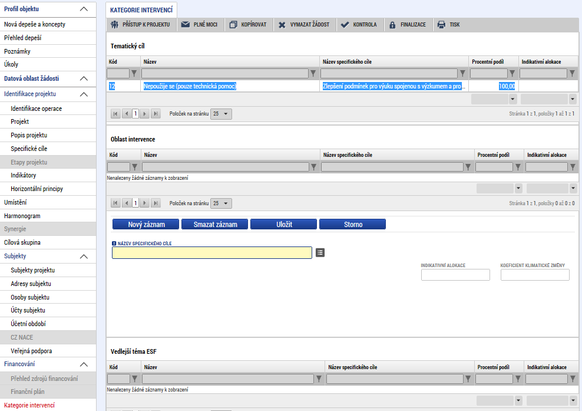The width and height of the screenshot is (582, 411).
Task: Open Položek na stránku dropdown in Tematický cíl
Action: pyautogui.click(x=221, y=114)
